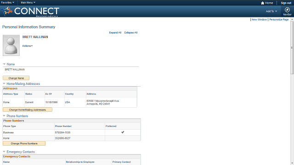This screenshot has height=165, width=294.
Task: Click the vertical scrollbar thumb
Action: tap(292, 48)
